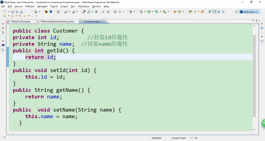Click the 7 : 15 cursor position indicator

click(194, 138)
